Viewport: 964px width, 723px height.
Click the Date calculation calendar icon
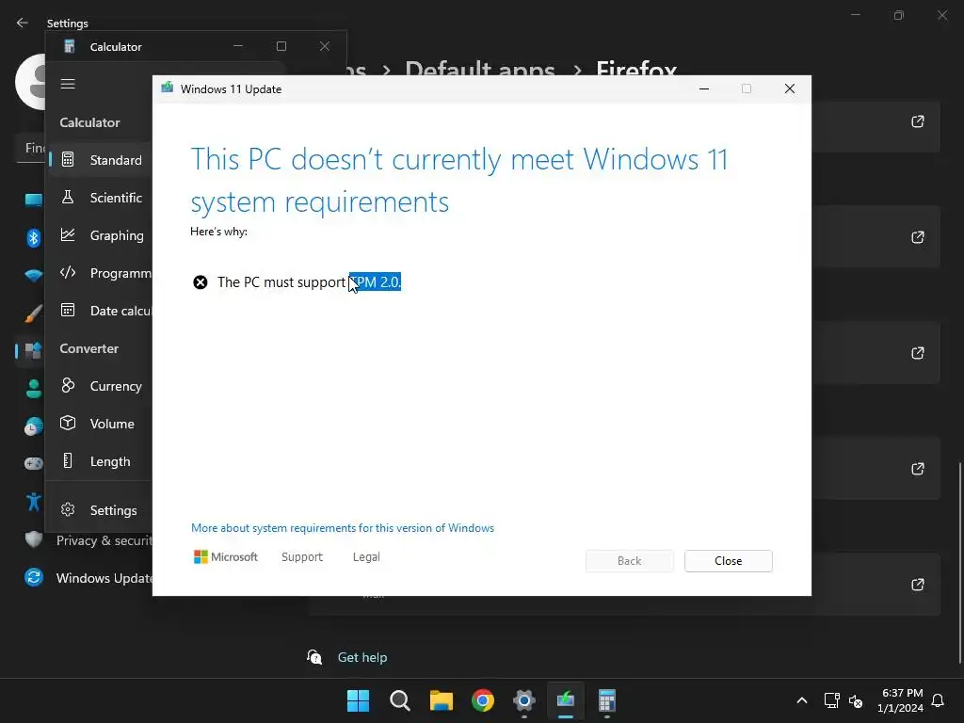[x=68, y=310]
